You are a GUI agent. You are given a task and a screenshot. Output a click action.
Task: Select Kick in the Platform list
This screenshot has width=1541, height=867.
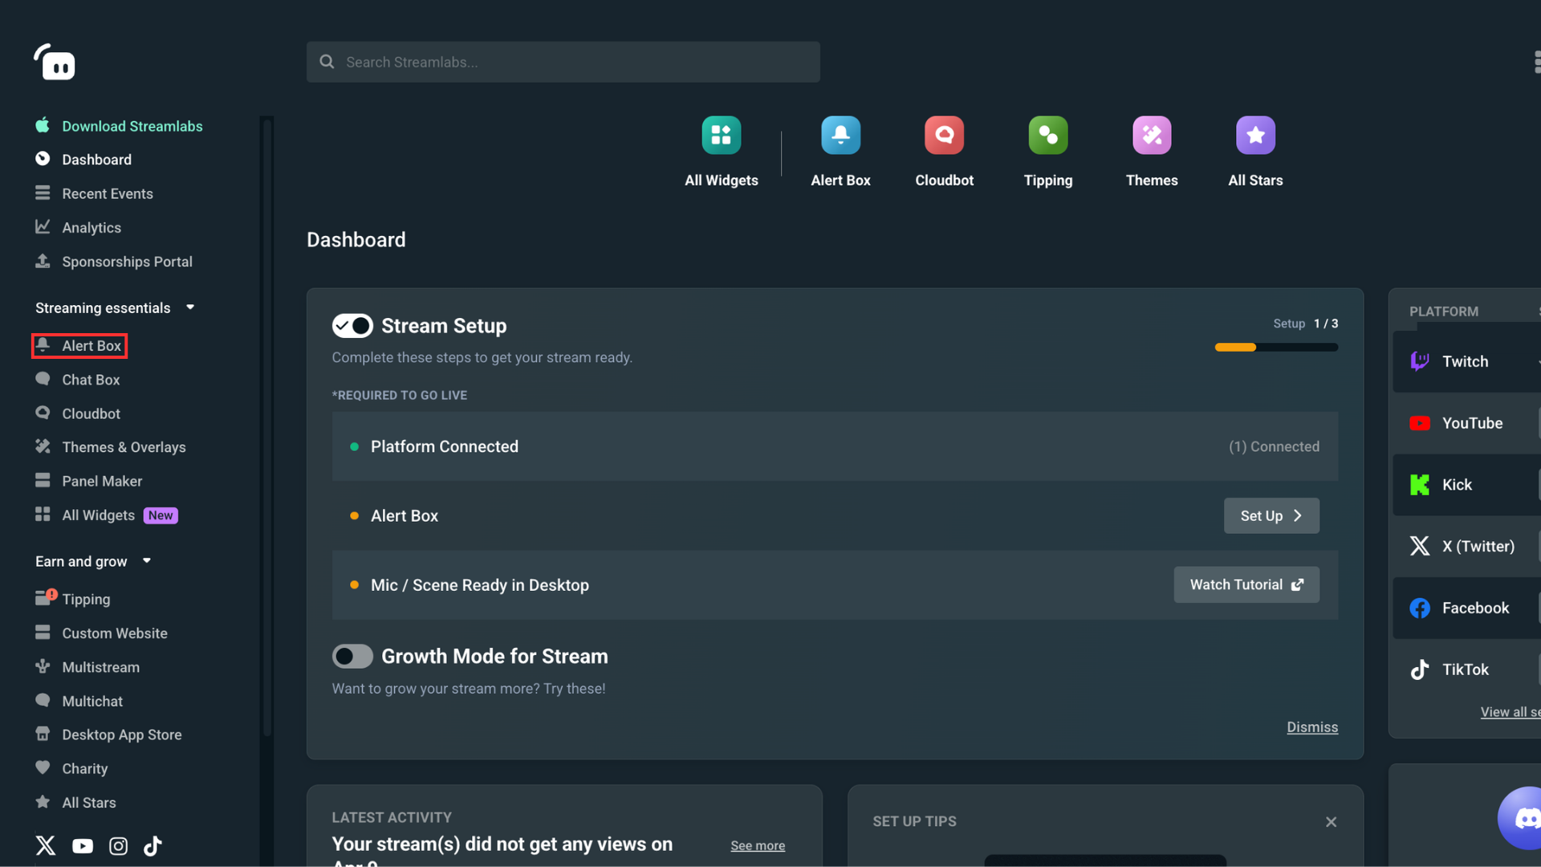(1466, 485)
